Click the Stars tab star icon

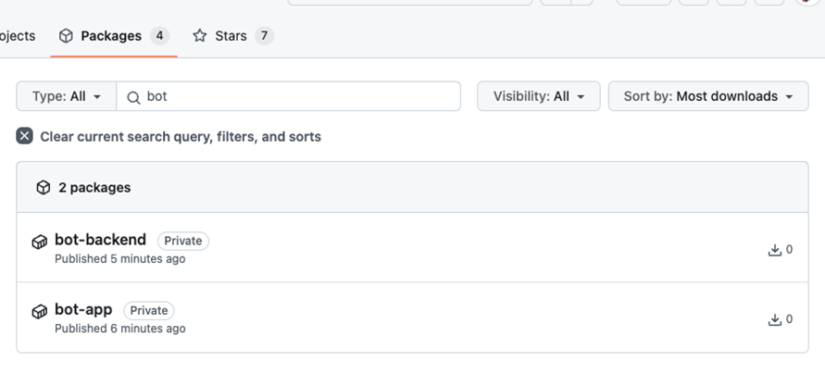pos(199,36)
